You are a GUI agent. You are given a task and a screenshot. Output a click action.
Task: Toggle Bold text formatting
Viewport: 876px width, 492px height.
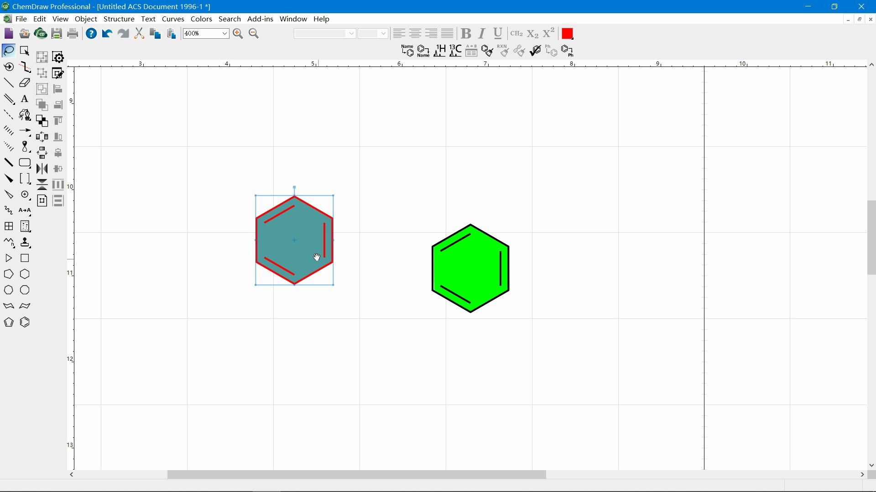pyautogui.click(x=466, y=34)
